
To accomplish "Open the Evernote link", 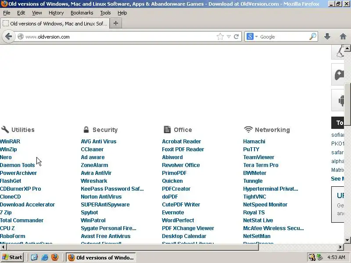I will [173, 213].
